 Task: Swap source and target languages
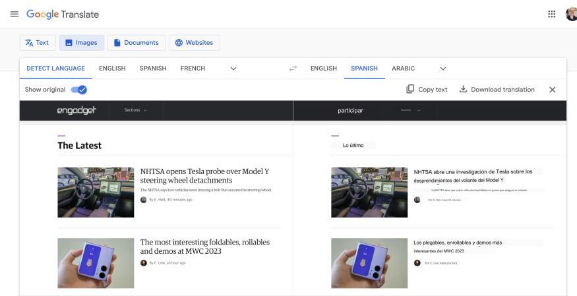[293, 69]
